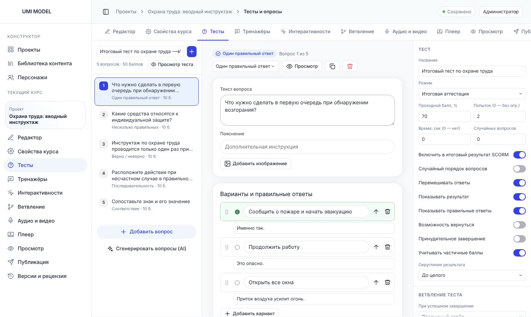This screenshot has height=317, width=531.
Task: Open the question type dropdown 'Один правильный ответ'
Action: [246, 66]
